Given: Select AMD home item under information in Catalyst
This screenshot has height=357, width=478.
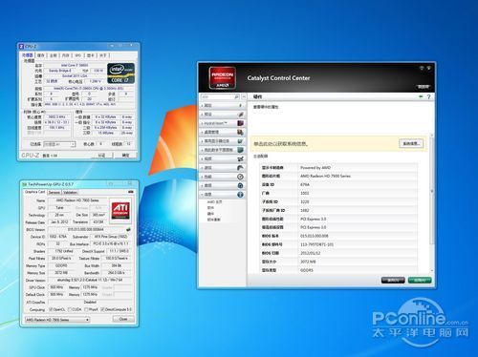Looking at the screenshot, I should [214, 202].
